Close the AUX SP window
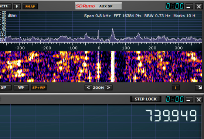Viewport: 204px width, 139px height. (199, 6)
